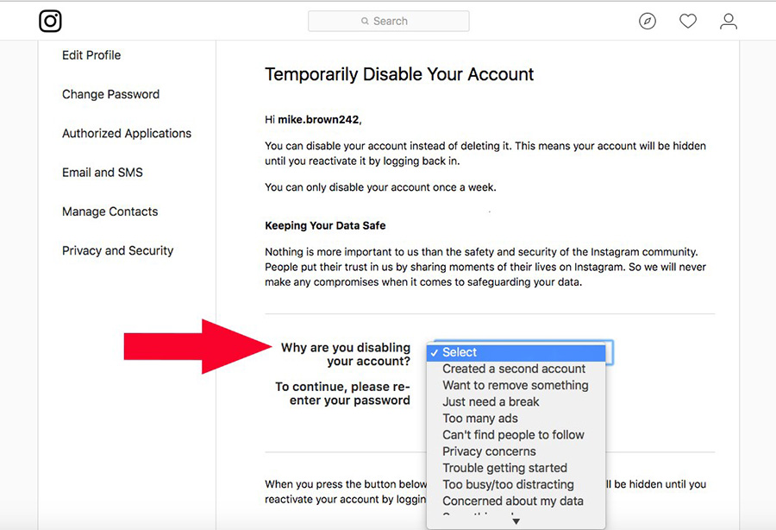This screenshot has width=776, height=530.
Task: Select 'Just need a break' reason
Action: coord(491,401)
